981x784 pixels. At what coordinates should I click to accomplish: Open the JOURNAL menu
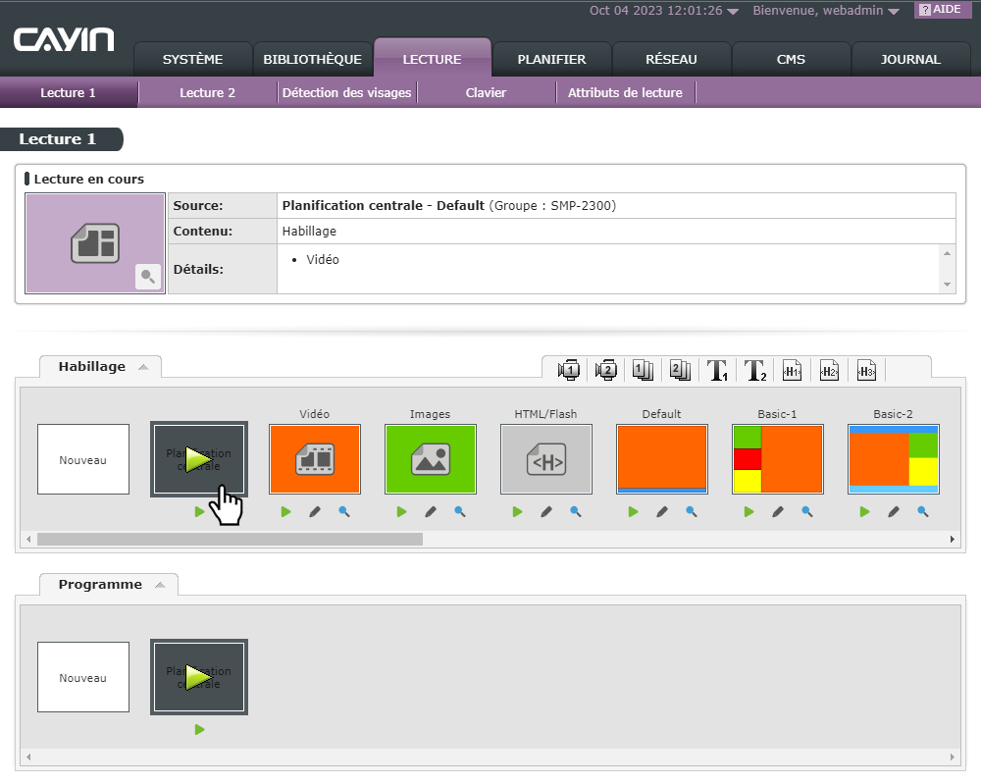coord(910,59)
